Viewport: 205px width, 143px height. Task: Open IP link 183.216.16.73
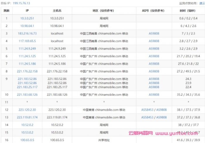point(27,33)
